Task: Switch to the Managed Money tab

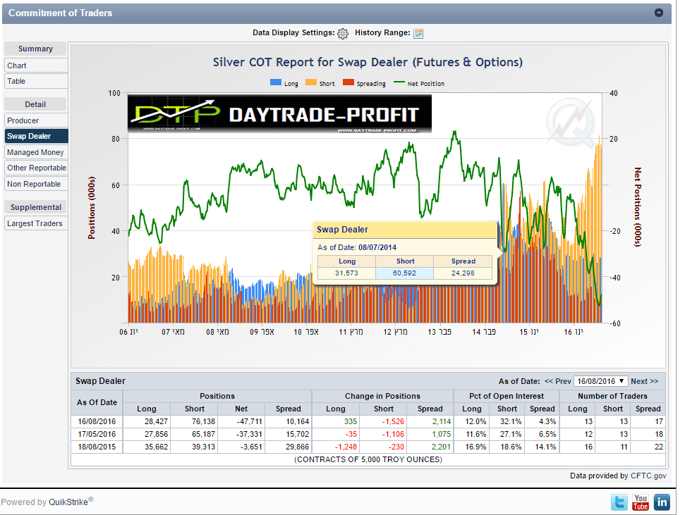Action: (36, 152)
